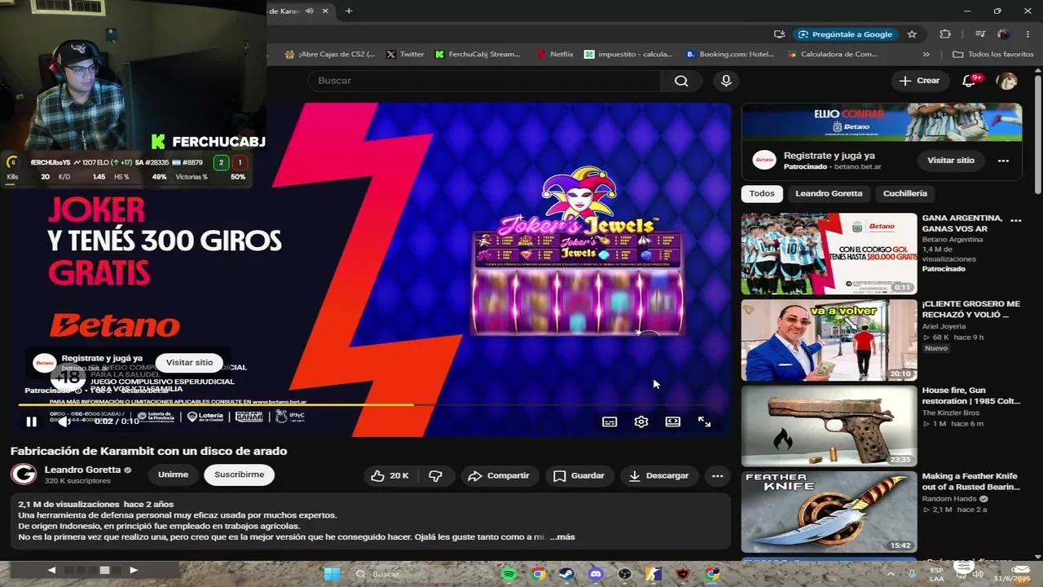Image resolution: width=1043 pixels, height=587 pixels.
Task: Open the Betano sidebar ad logo
Action: 764,161
